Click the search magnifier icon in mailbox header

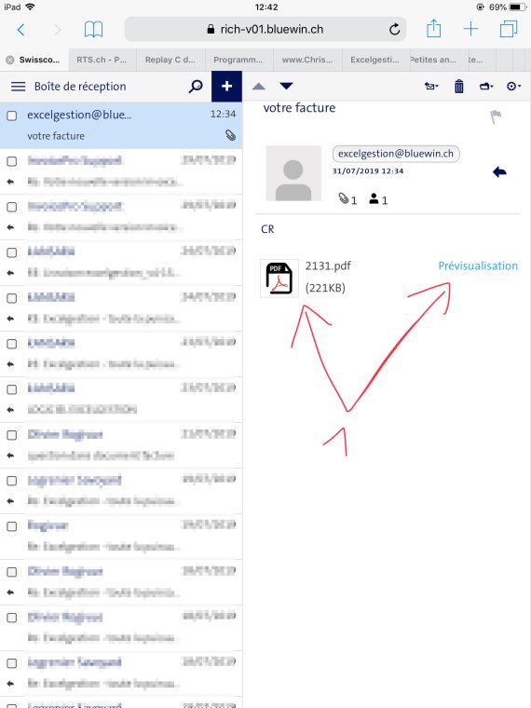pyautogui.click(x=196, y=87)
